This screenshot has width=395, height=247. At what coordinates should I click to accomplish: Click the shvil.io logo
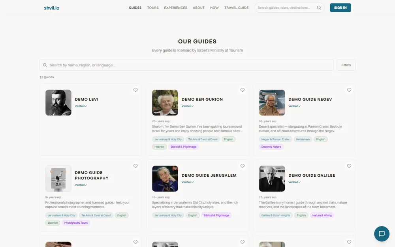pyautogui.click(x=52, y=8)
